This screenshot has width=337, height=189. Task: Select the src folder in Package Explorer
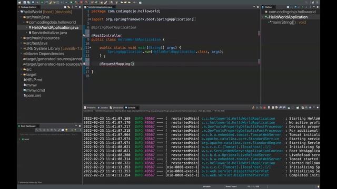point(28,69)
